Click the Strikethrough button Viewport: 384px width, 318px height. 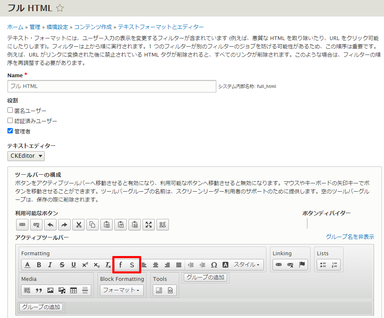pyautogui.click(x=62, y=265)
